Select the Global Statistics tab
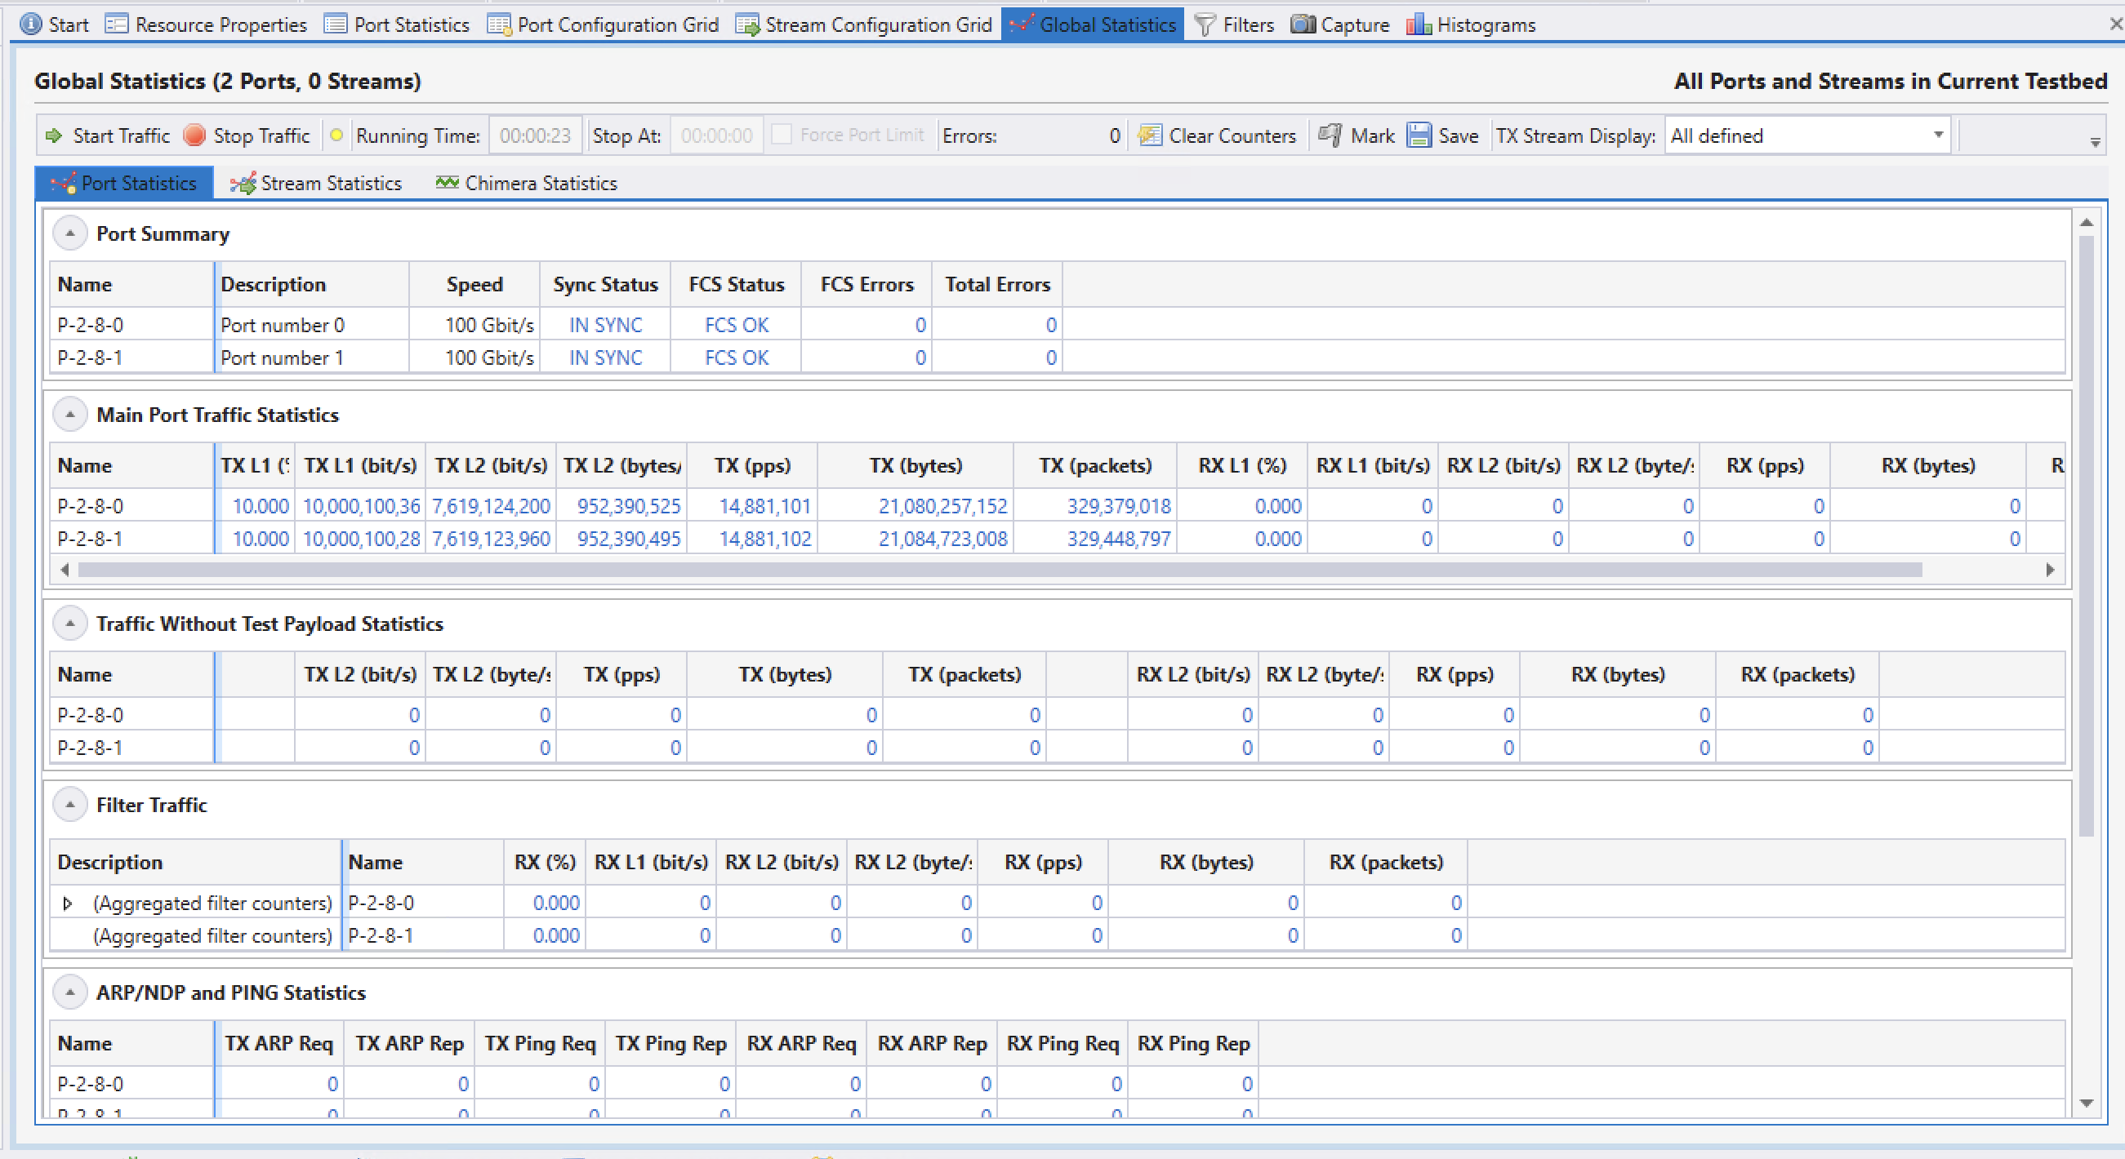 1092,24
